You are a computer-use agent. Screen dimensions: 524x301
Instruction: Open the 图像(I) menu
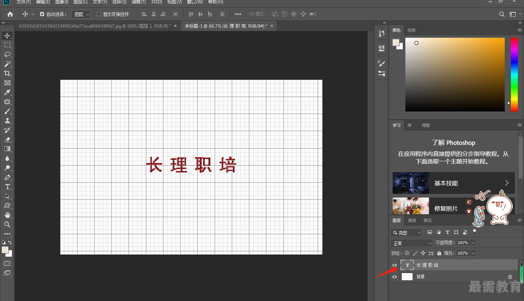(61, 2)
